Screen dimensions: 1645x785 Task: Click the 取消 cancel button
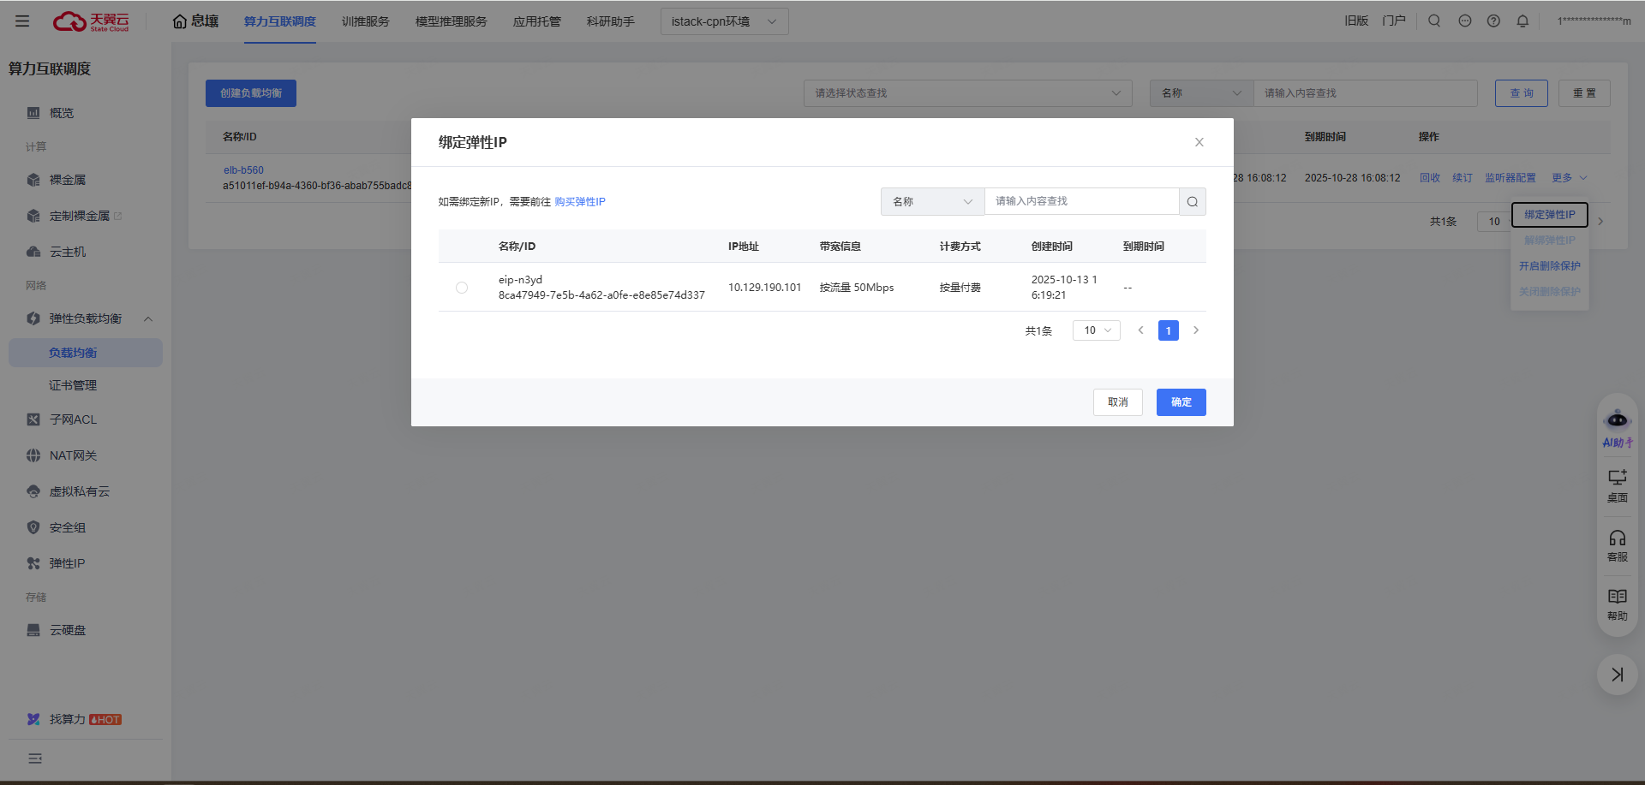(1117, 402)
